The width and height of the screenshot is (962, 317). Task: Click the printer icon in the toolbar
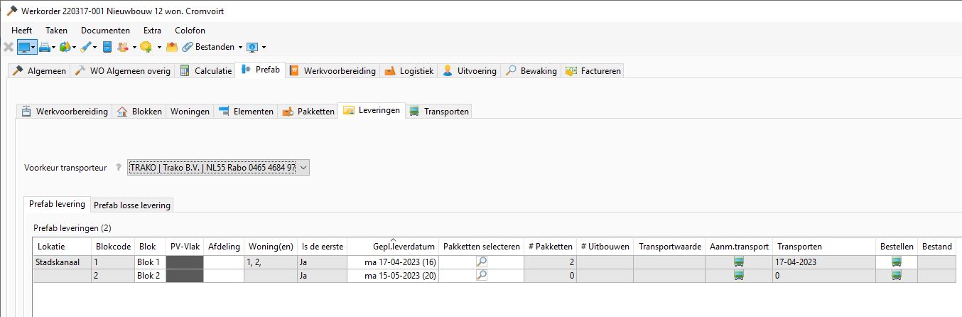[44, 47]
